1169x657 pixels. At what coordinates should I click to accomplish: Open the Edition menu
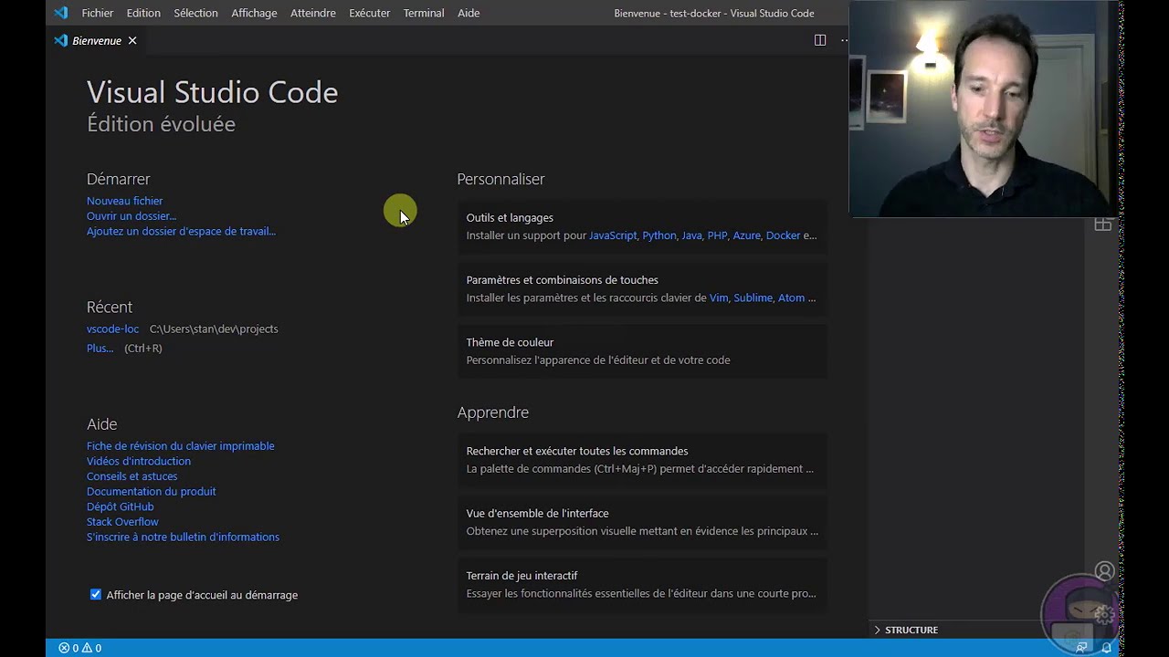pos(143,13)
